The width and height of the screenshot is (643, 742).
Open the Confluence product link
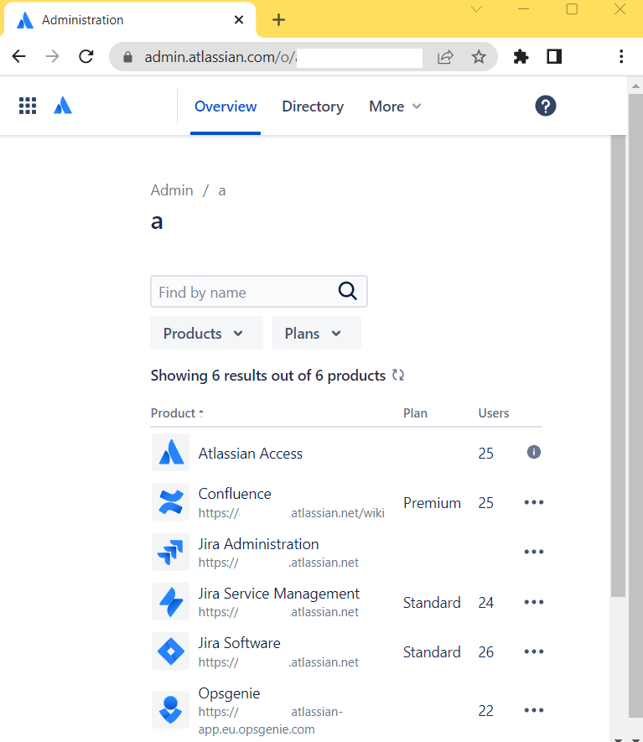235,494
